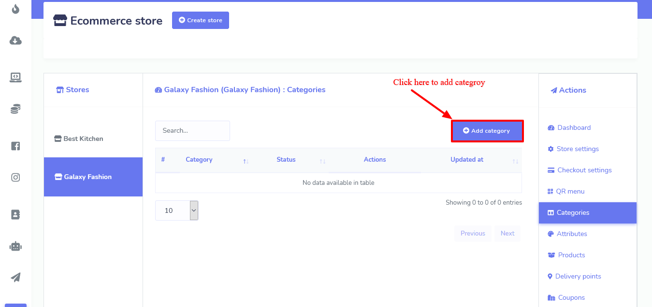The image size is (652, 307).
Task: Click the flame icon in left sidebar
Action: click(x=15, y=9)
